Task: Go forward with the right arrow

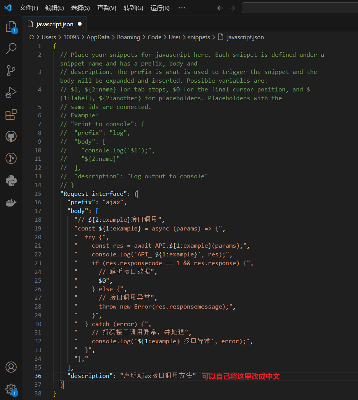Action: (232, 8)
